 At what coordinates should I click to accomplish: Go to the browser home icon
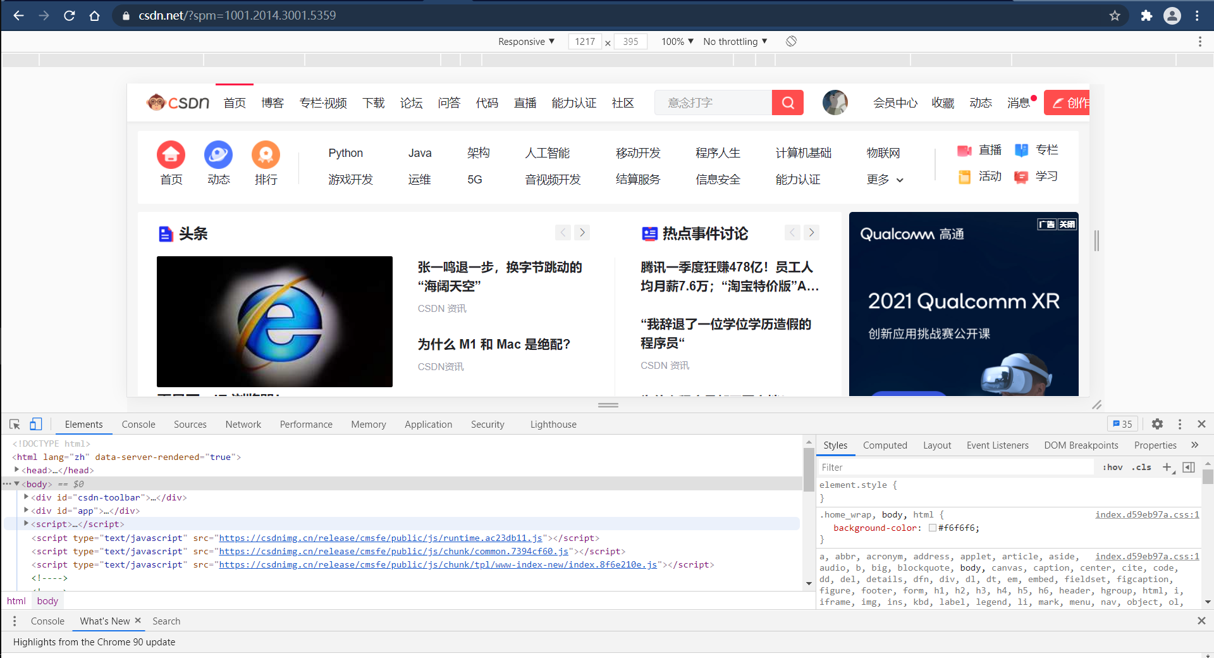pyautogui.click(x=94, y=16)
